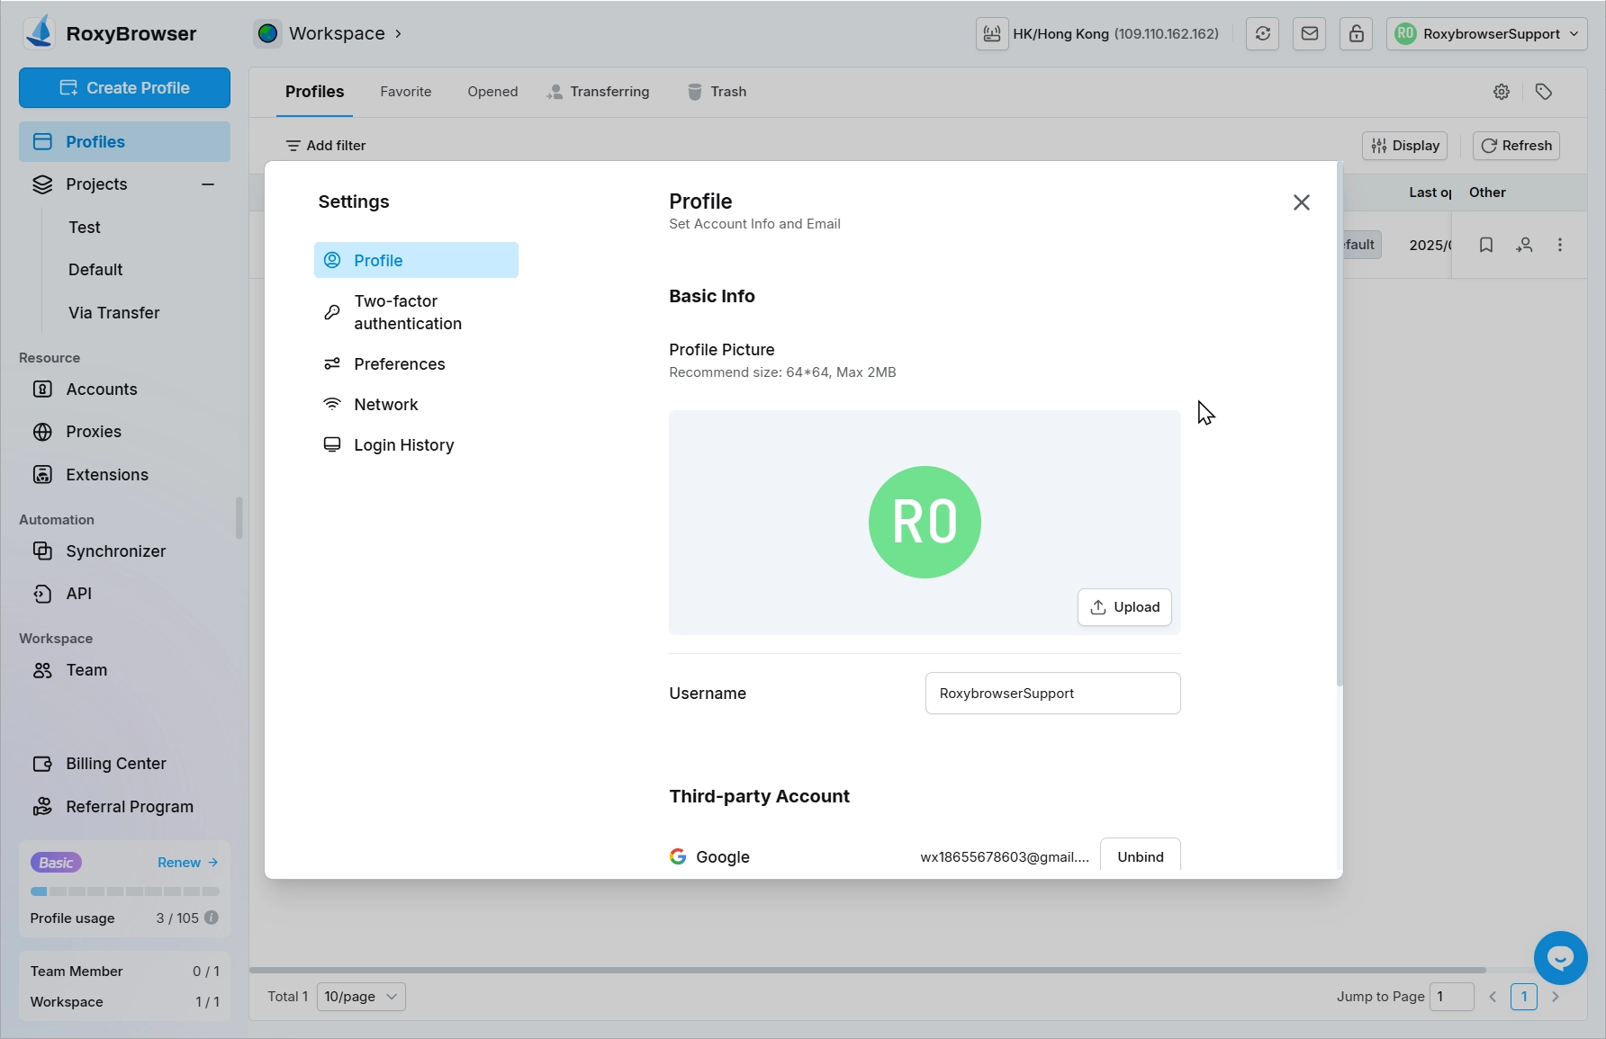Screen dimensions: 1606x1039
Task: Click the profile usage info icon
Action: coord(212,918)
